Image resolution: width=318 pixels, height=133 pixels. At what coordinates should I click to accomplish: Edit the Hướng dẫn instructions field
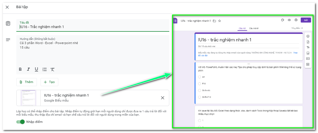click(93, 54)
